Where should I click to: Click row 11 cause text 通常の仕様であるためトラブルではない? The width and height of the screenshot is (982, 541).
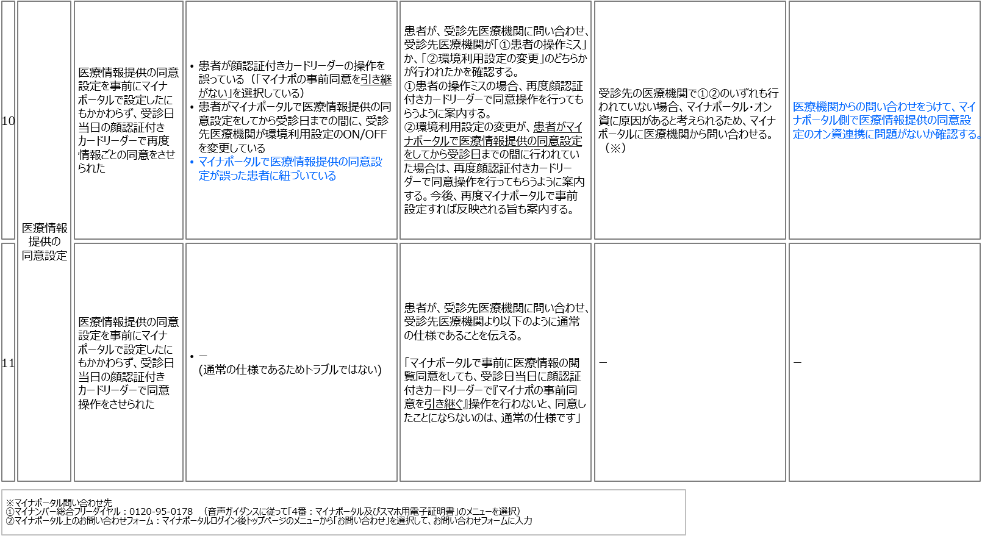coord(290,370)
